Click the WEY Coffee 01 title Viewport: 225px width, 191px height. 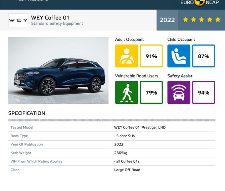tap(50, 18)
